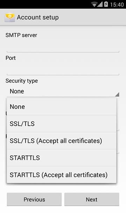
Task: Tap the small triangle arrow on Security type
Action: 117,94
